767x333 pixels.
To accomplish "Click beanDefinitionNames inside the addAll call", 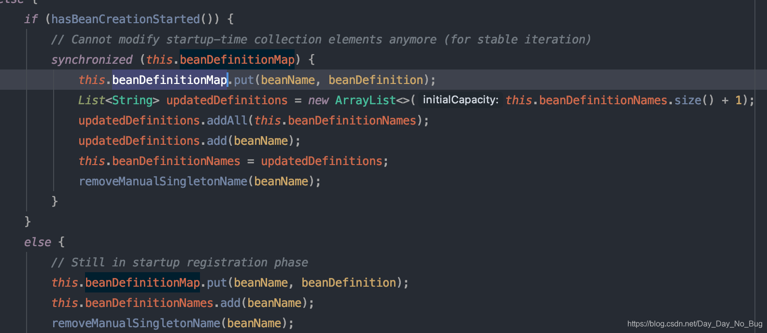I will point(352,121).
